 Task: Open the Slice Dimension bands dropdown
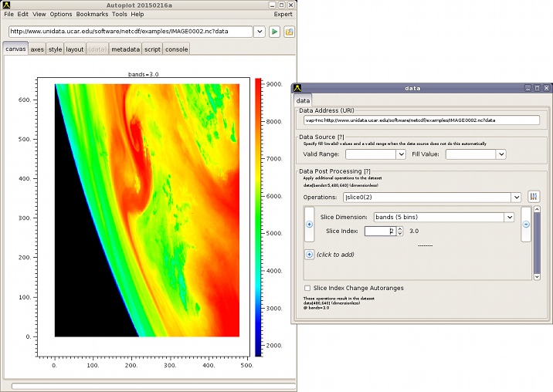point(508,218)
